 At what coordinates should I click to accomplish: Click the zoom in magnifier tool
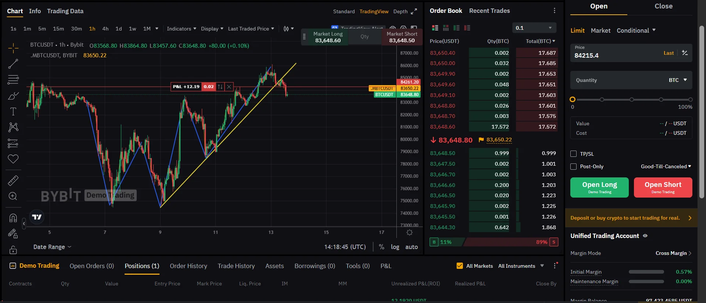(13, 196)
